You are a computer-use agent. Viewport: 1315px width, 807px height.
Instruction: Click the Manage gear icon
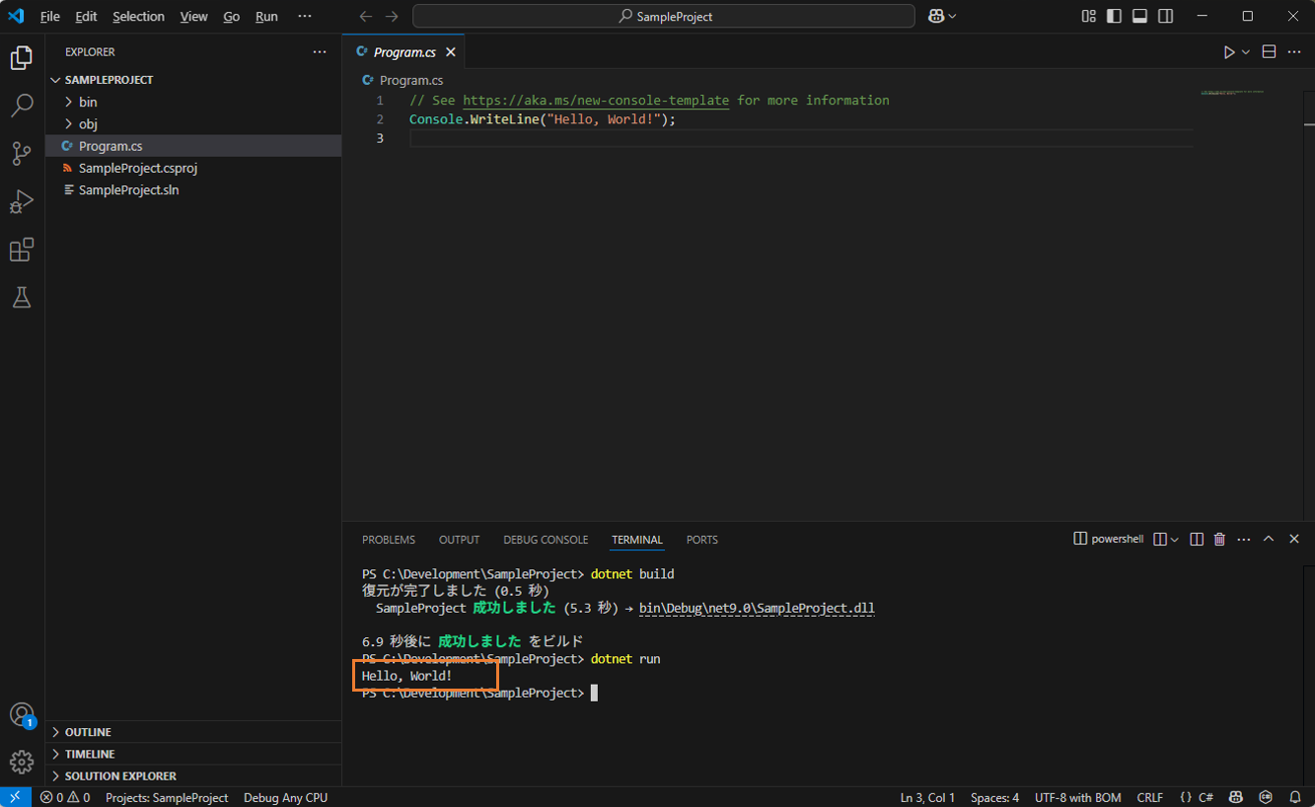click(22, 762)
